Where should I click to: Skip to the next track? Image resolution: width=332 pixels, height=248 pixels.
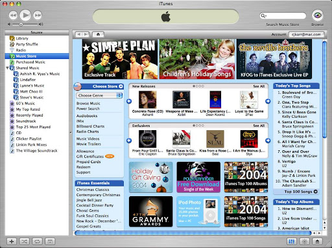tap(38, 16)
